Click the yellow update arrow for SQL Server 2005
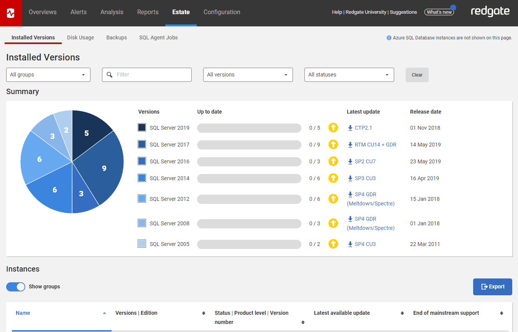 [333, 244]
